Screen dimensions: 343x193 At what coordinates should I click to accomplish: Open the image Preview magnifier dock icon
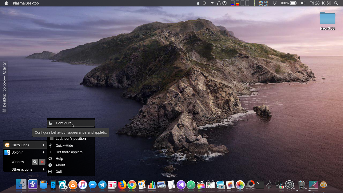click(161, 185)
